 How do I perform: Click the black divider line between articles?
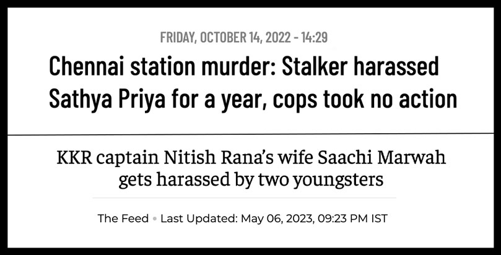pos(250,134)
